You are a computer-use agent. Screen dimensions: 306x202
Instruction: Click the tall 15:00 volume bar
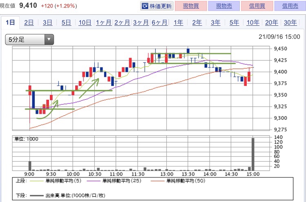click(x=253, y=154)
